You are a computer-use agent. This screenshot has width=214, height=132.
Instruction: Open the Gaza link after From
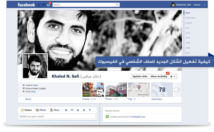coord(33,92)
